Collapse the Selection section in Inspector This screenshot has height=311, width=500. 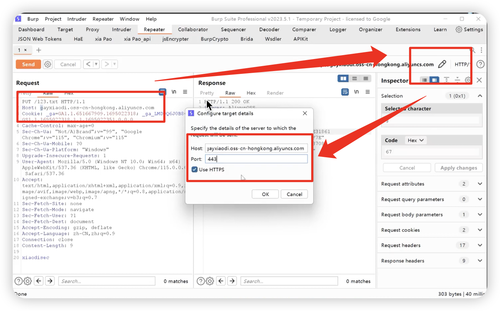(x=480, y=96)
